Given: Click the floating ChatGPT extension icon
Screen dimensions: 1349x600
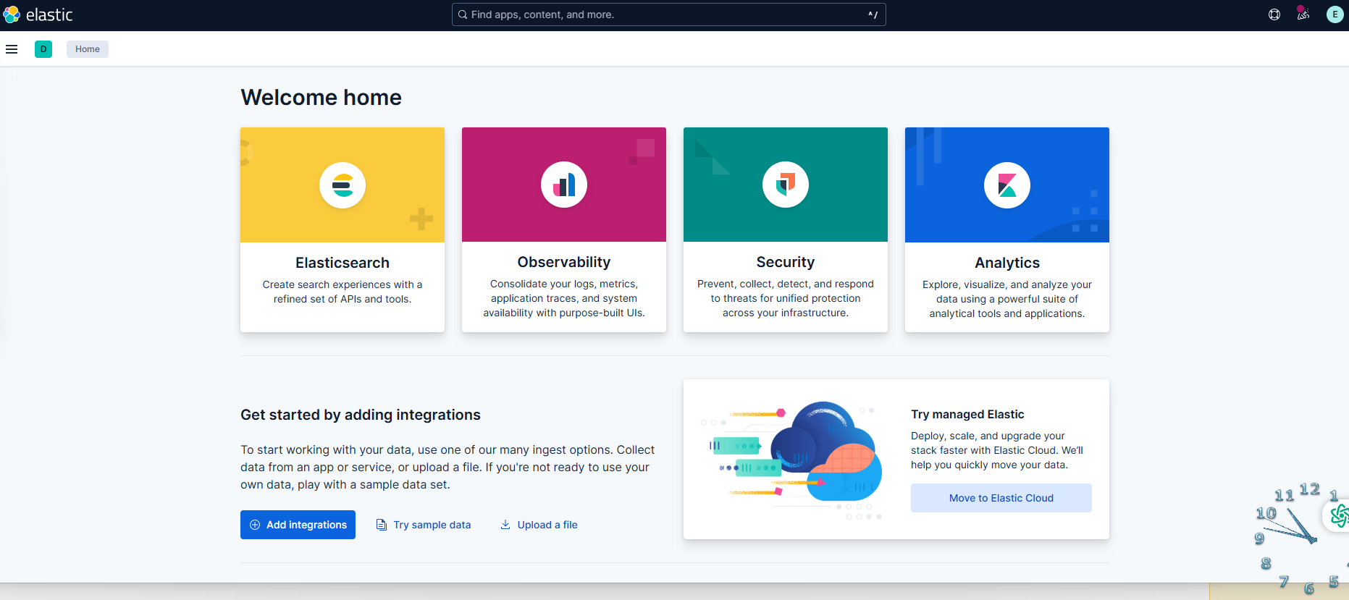Looking at the screenshot, I should [x=1339, y=516].
